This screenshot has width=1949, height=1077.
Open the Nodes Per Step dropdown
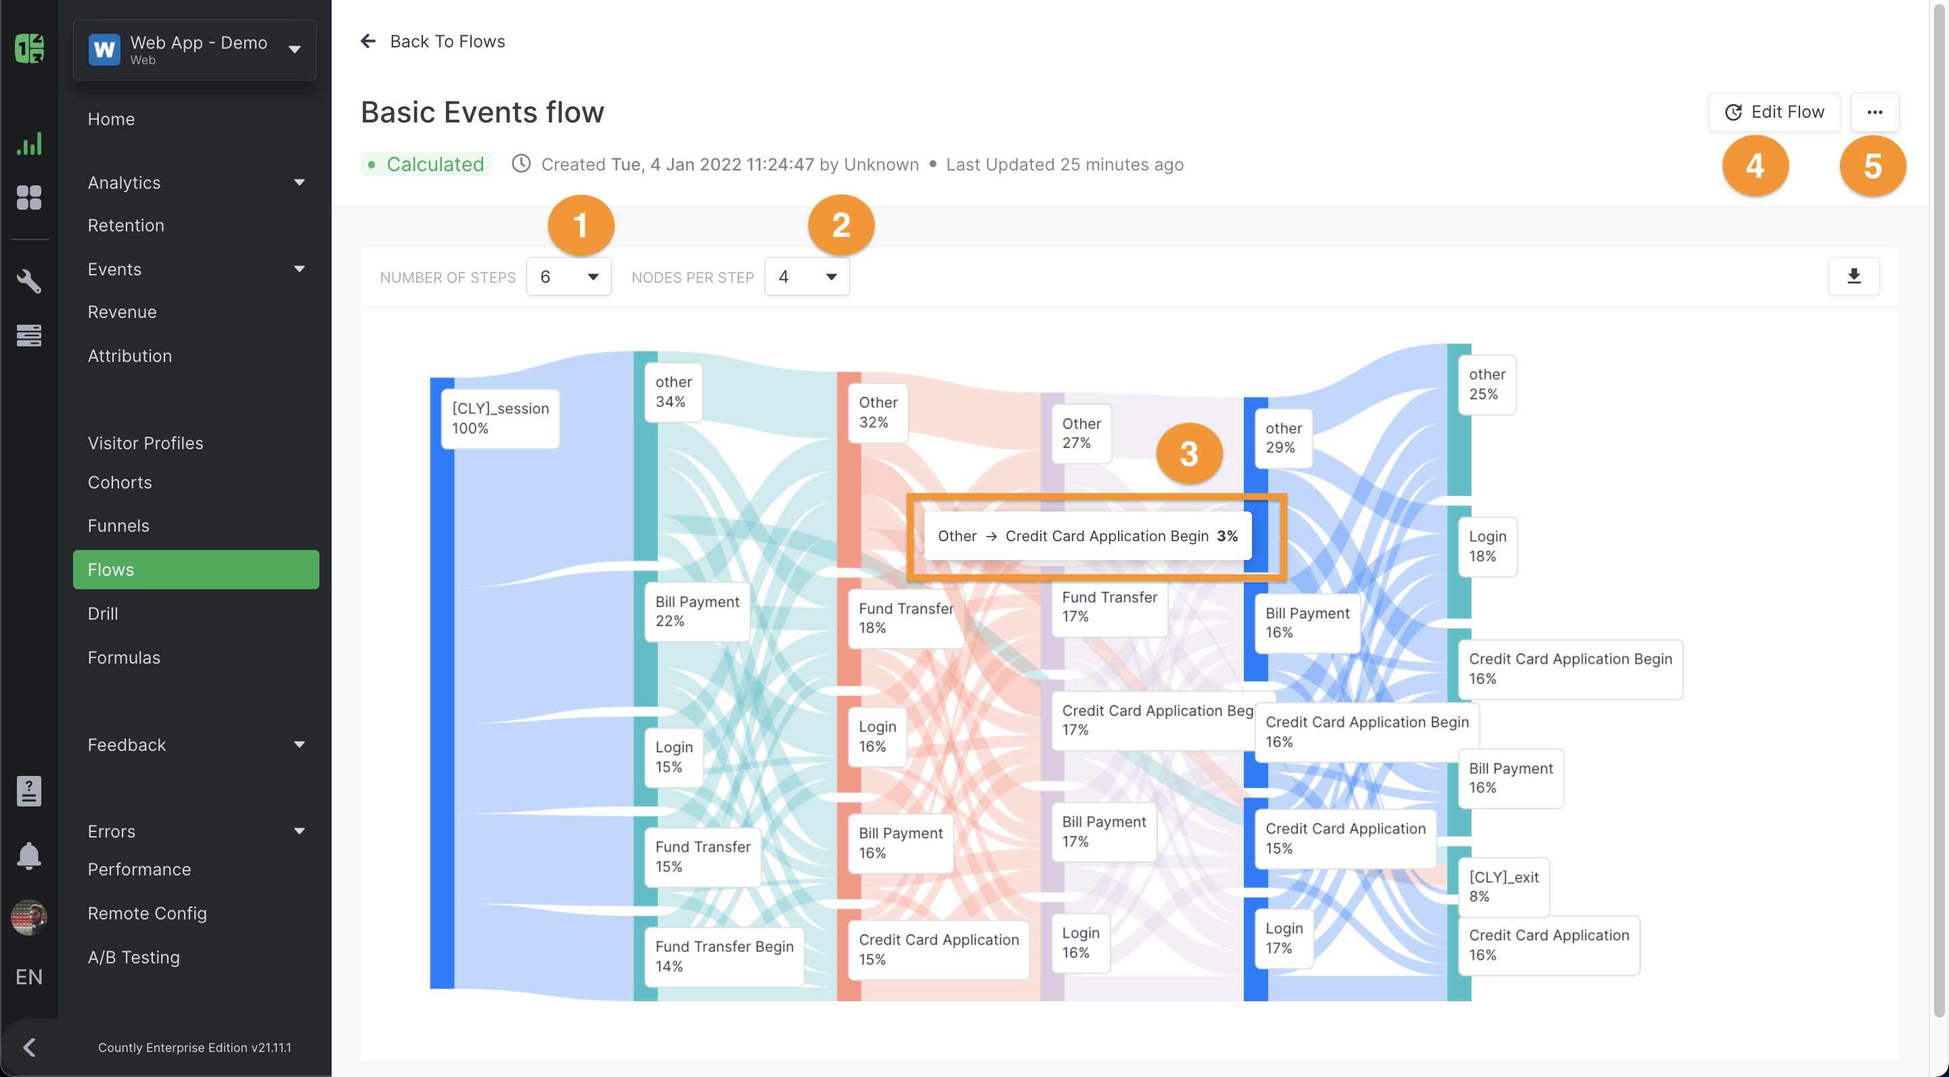pos(807,277)
